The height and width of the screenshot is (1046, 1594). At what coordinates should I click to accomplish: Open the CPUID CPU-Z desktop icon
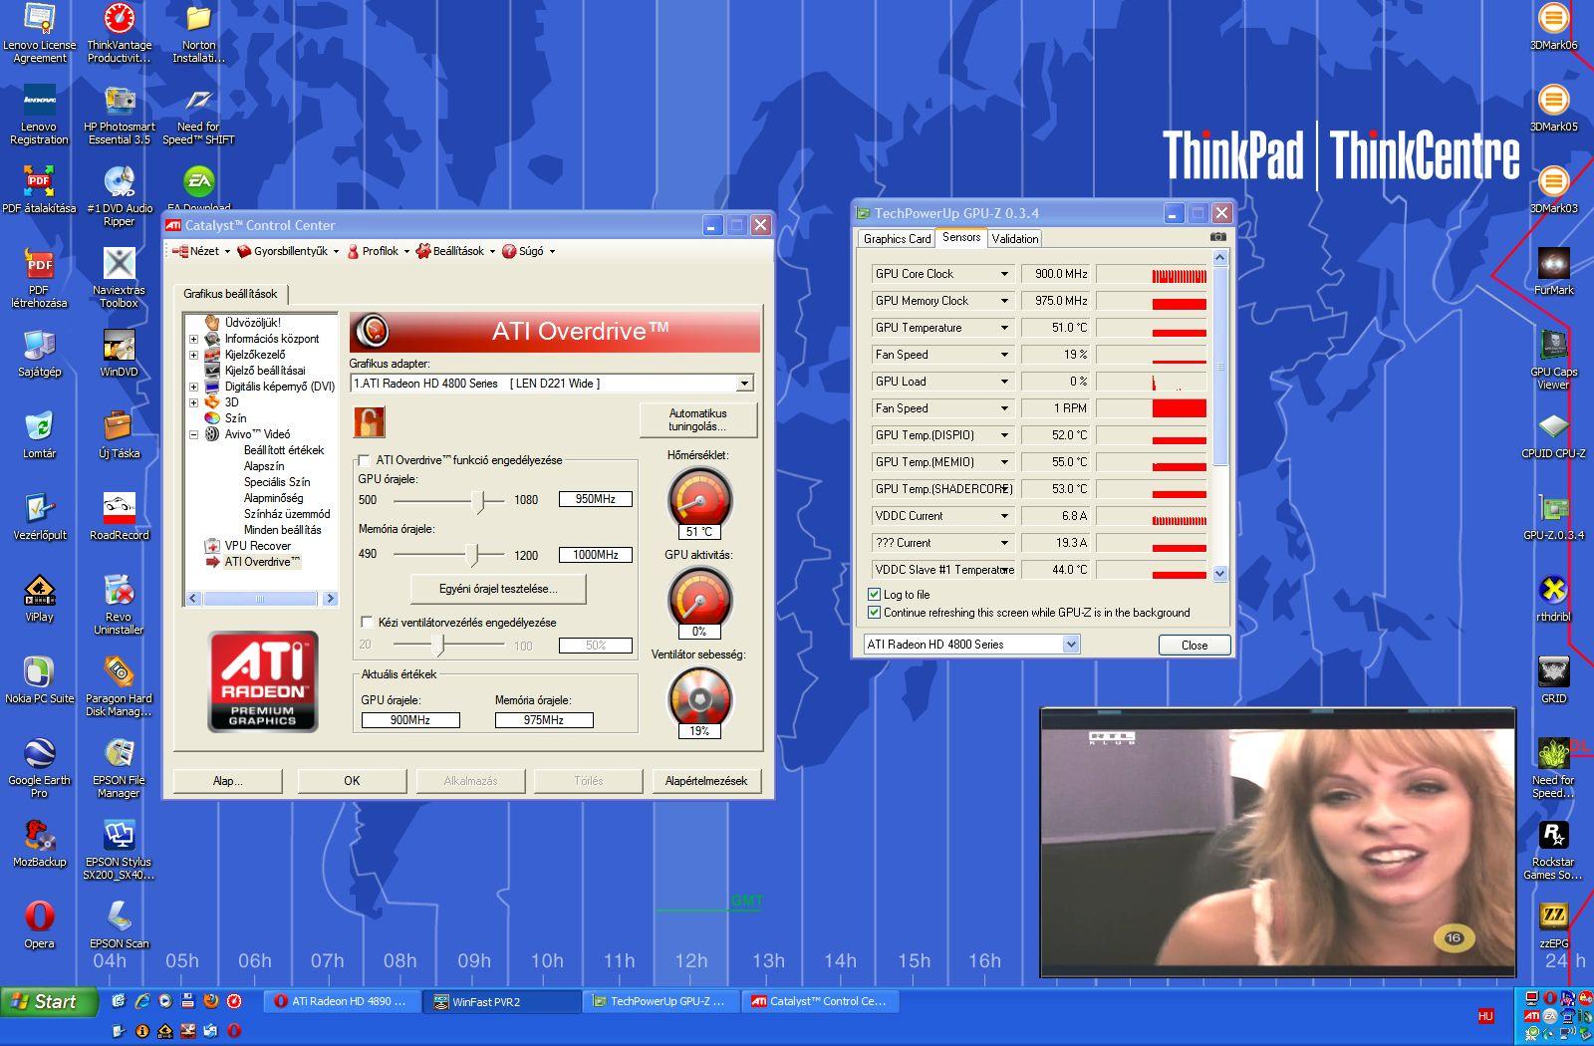(1553, 435)
